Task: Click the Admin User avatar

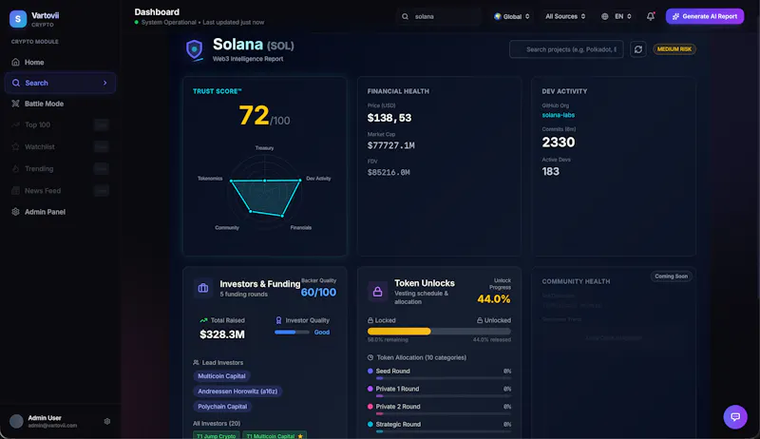Action: point(16,422)
